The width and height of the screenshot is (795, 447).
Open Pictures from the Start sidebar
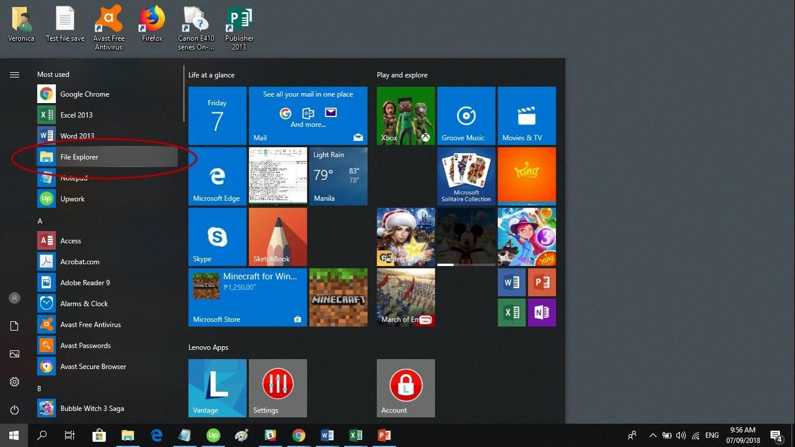(x=15, y=354)
